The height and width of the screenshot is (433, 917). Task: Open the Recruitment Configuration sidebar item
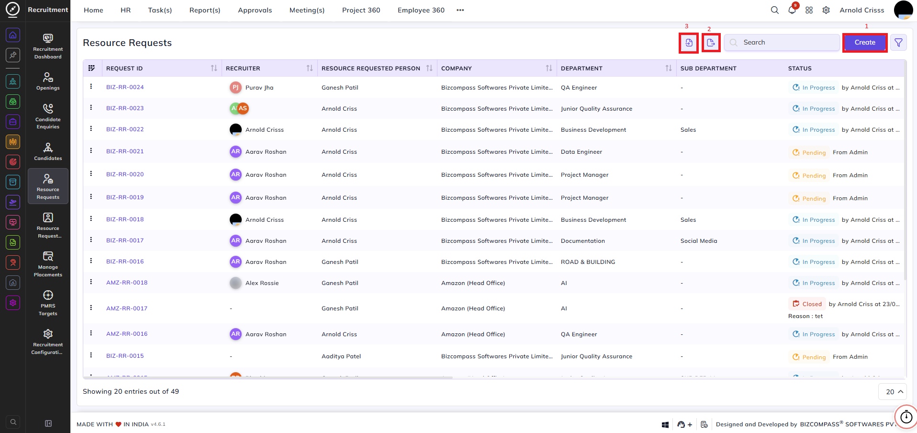click(x=48, y=342)
